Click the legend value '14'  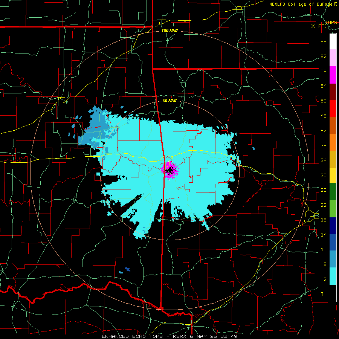tap(324, 235)
